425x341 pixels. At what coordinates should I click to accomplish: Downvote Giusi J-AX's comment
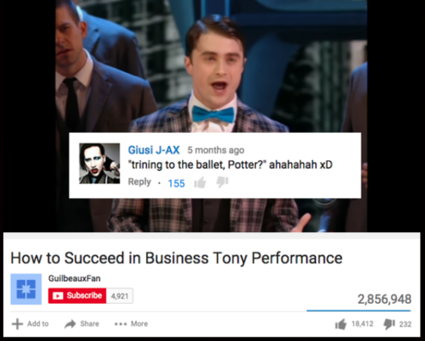click(222, 182)
